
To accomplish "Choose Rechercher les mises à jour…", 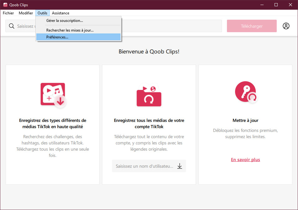I will [78, 30].
